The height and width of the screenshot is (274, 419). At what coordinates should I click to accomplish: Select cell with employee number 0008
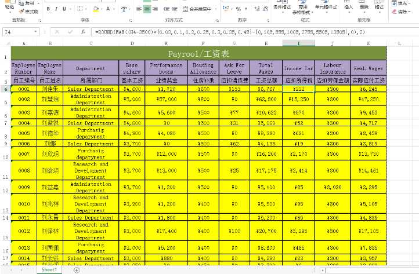pos(24,170)
